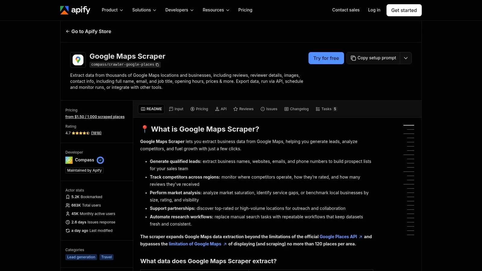Open the Google Places API link
The width and height of the screenshot is (482, 271).
pos(338,237)
